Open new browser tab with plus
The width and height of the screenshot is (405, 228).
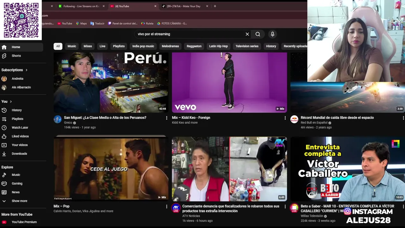point(215,6)
